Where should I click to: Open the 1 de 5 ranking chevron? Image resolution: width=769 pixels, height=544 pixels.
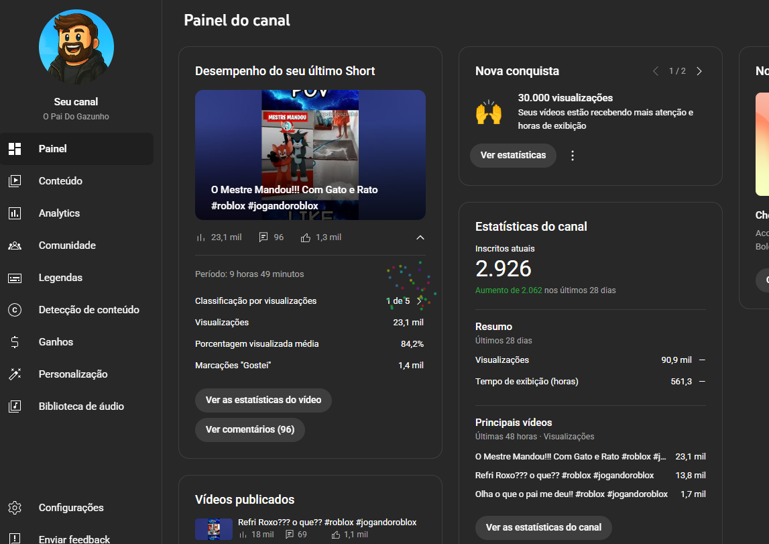pos(419,301)
